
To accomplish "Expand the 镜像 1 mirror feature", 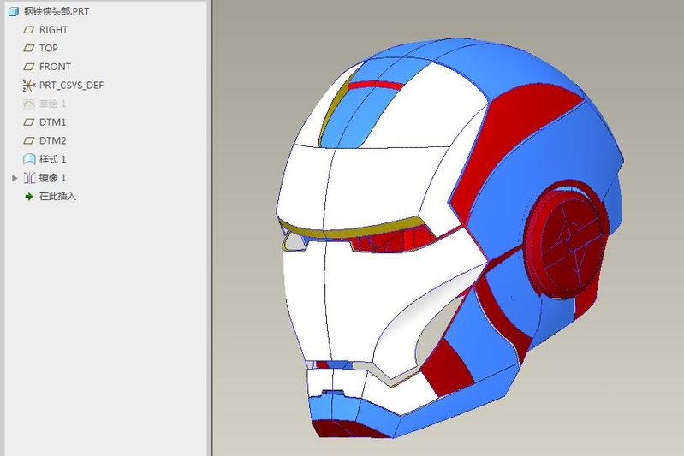I will click(x=15, y=178).
